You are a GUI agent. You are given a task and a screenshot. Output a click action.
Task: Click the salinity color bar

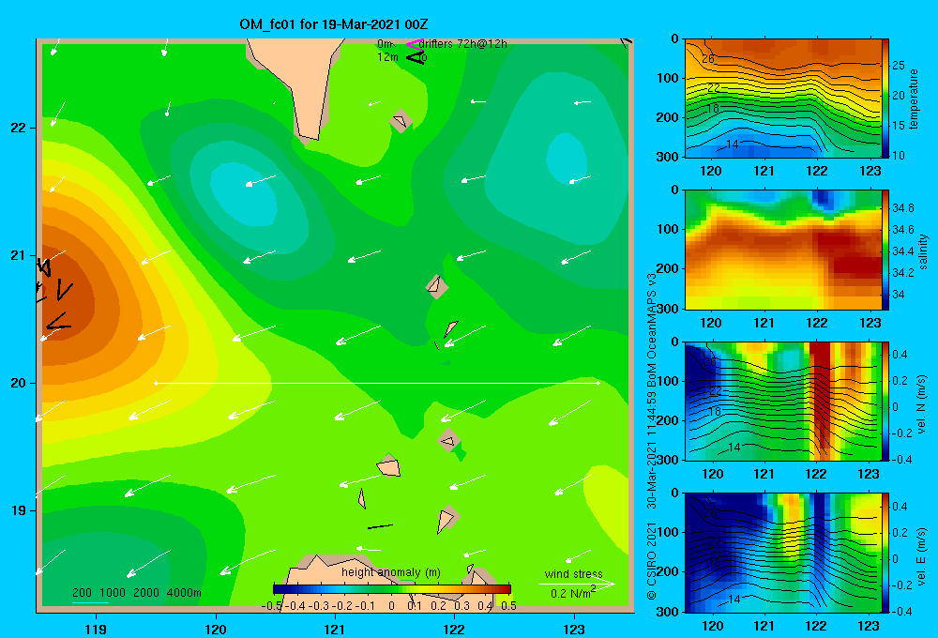pos(885,250)
